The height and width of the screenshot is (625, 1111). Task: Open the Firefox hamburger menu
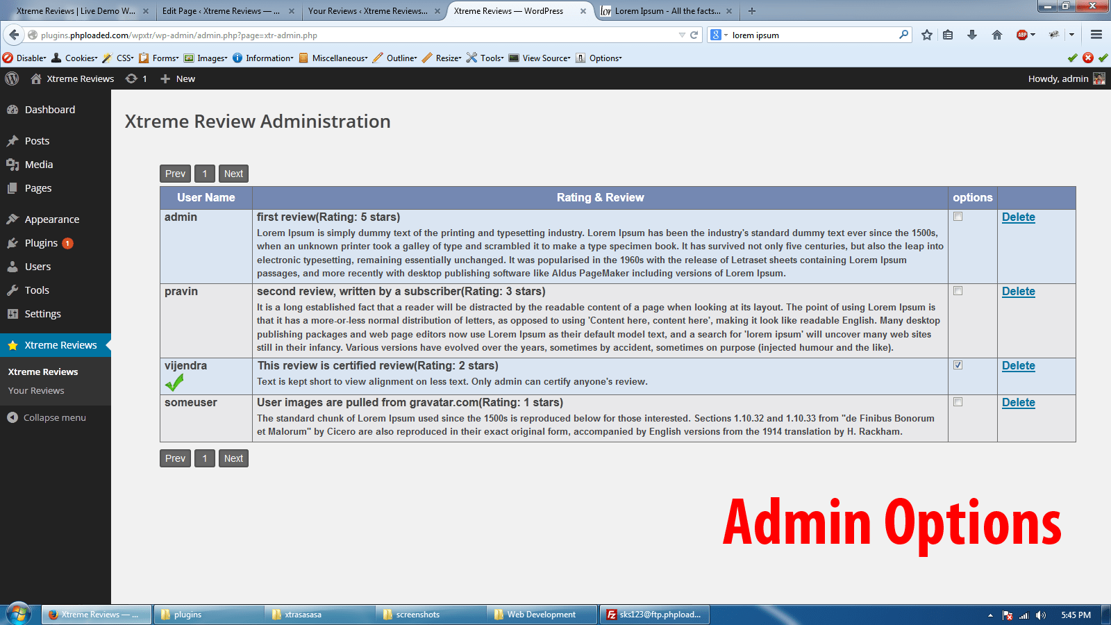pyautogui.click(x=1096, y=35)
